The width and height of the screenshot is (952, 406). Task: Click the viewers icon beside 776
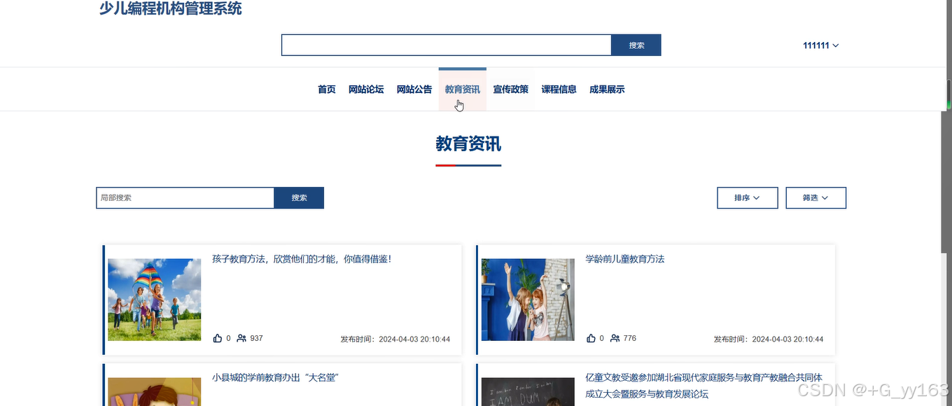point(615,338)
